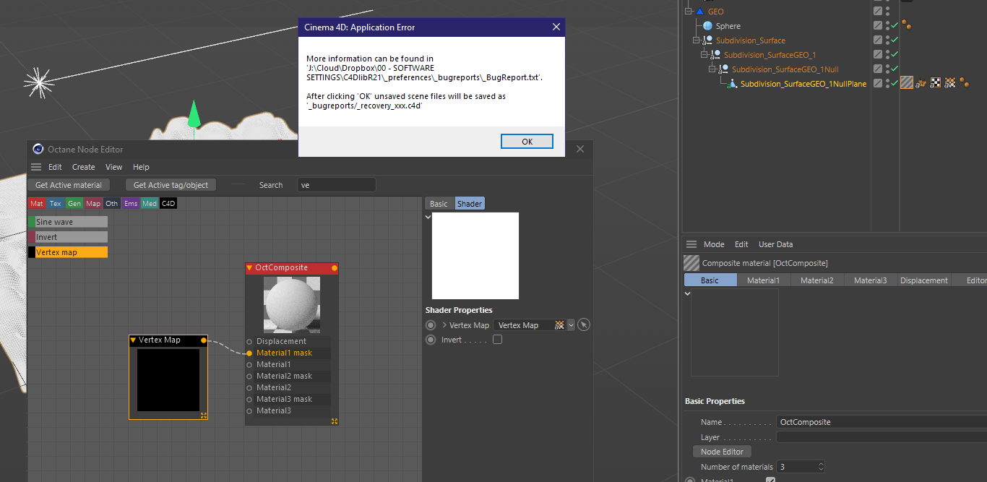The height and width of the screenshot is (482, 987).
Task: Click the animation dot beside Vertex Map
Action: click(431, 325)
